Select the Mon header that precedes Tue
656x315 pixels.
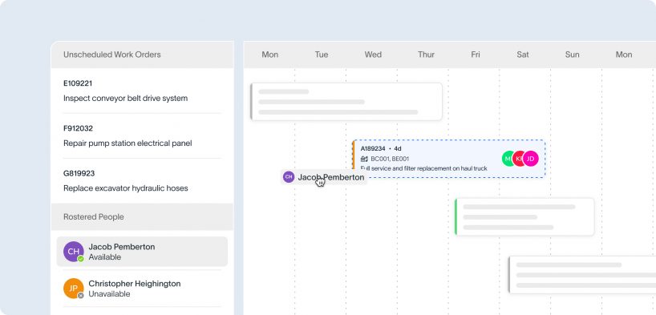click(269, 55)
